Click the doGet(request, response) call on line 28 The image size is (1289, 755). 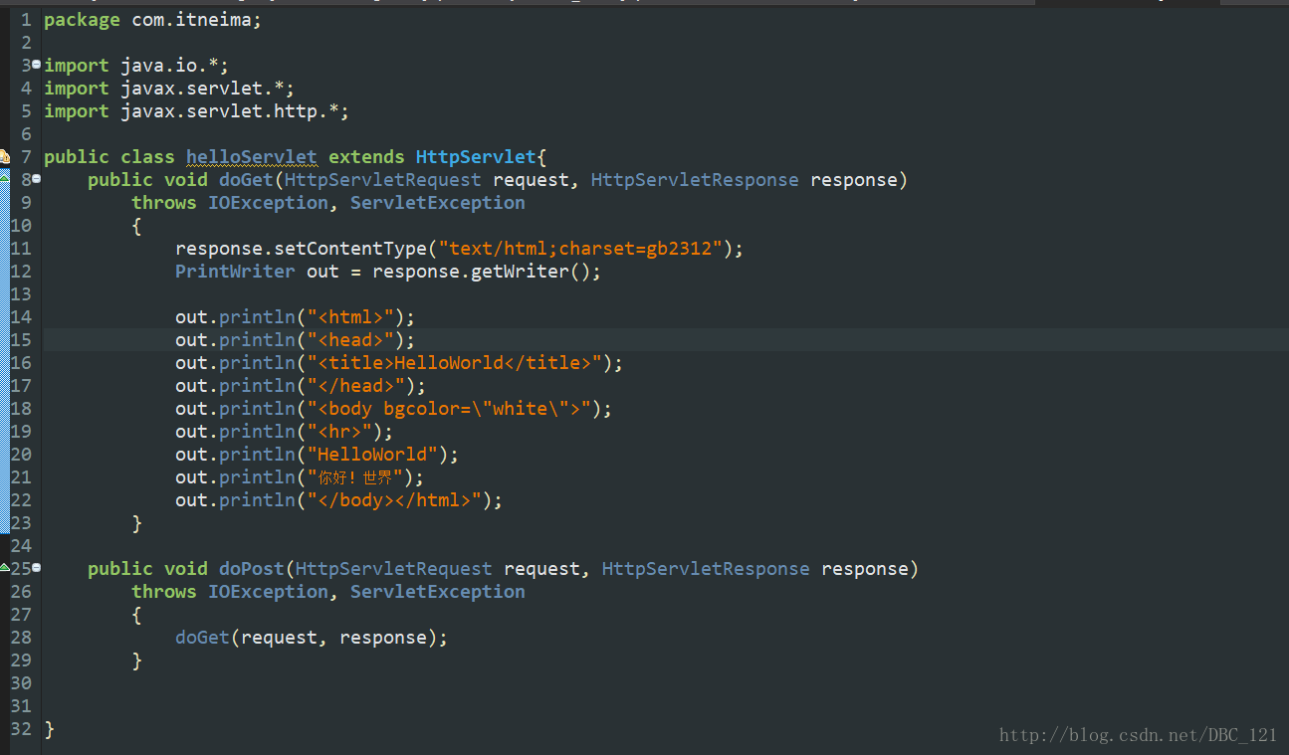pos(312,638)
